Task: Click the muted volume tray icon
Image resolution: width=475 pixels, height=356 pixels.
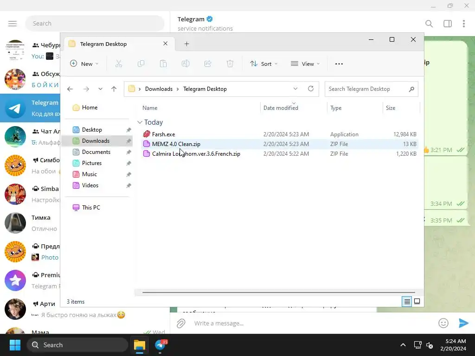Action: [x=430, y=345]
